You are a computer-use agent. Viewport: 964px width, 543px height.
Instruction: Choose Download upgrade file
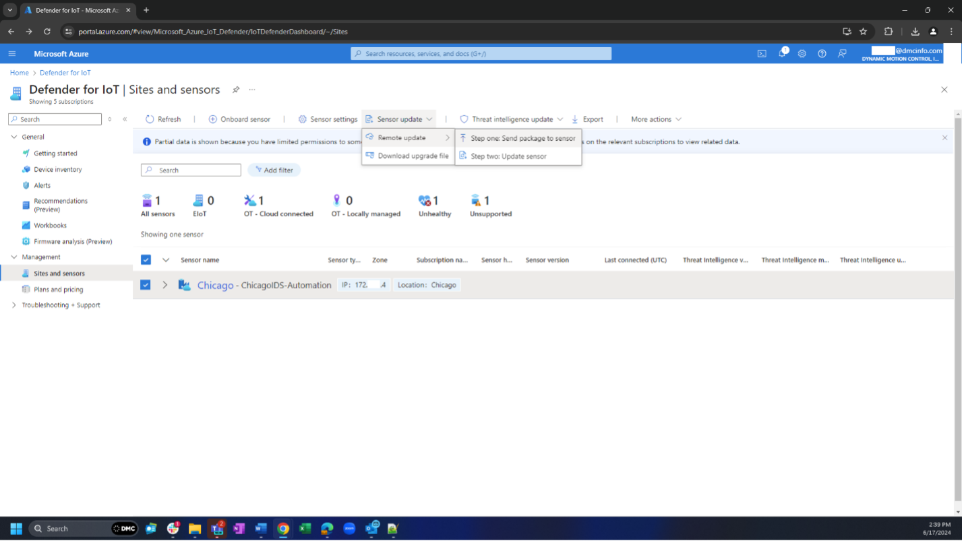[x=408, y=156]
